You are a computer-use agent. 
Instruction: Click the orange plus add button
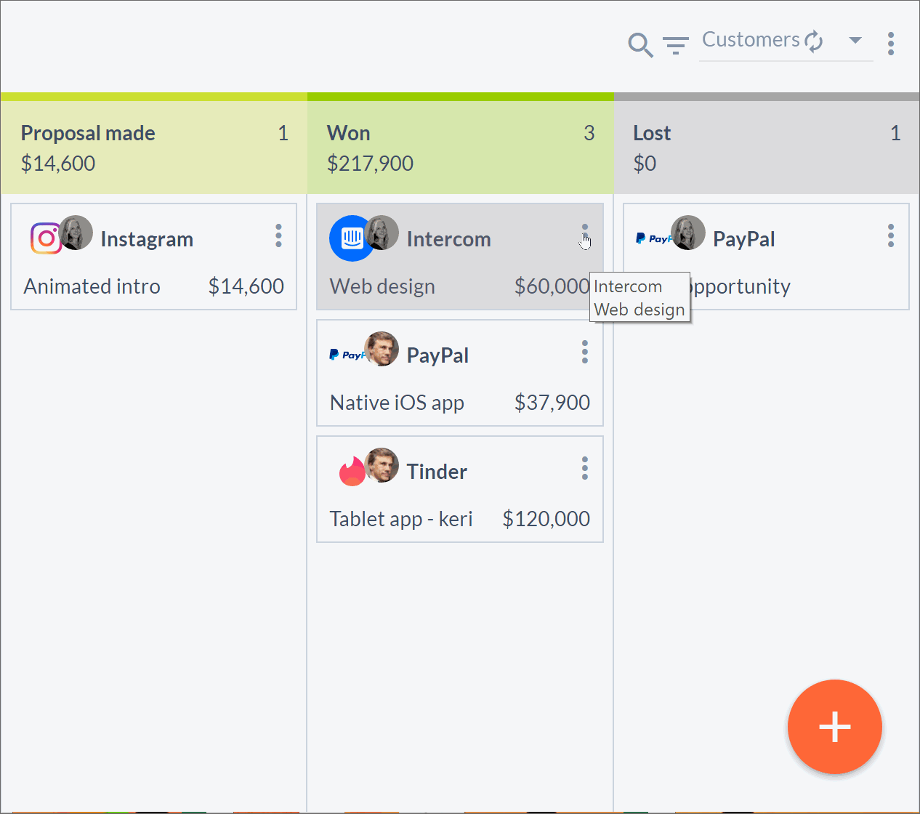tap(835, 727)
